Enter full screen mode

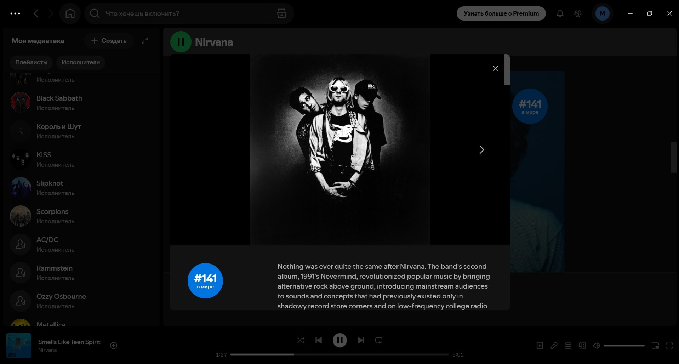click(x=669, y=346)
